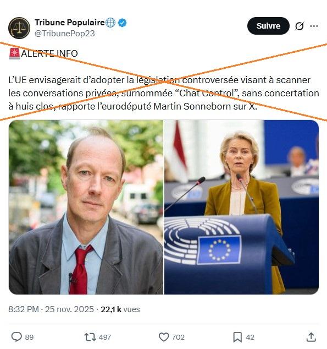
Task: Click the 22,1 k vues view count
Action: pos(120,309)
